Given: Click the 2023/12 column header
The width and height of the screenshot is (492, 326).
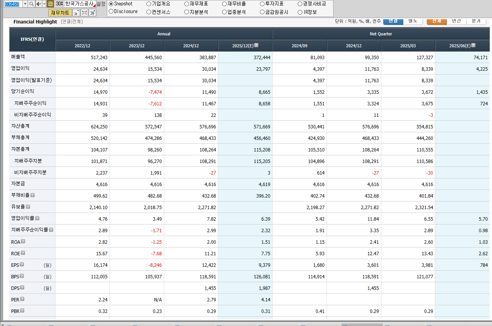Looking at the screenshot, I should (x=137, y=46).
